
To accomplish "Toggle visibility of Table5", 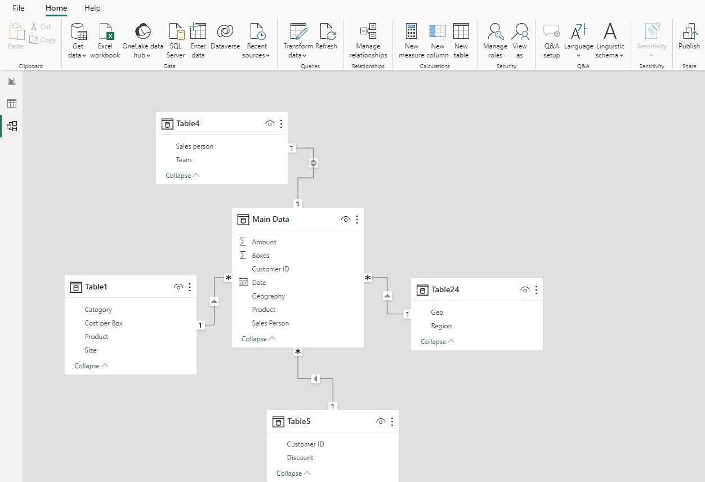I will pos(381,421).
